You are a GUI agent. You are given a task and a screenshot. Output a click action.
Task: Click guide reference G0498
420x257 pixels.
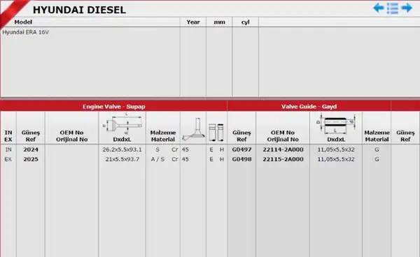coord(241,159)
